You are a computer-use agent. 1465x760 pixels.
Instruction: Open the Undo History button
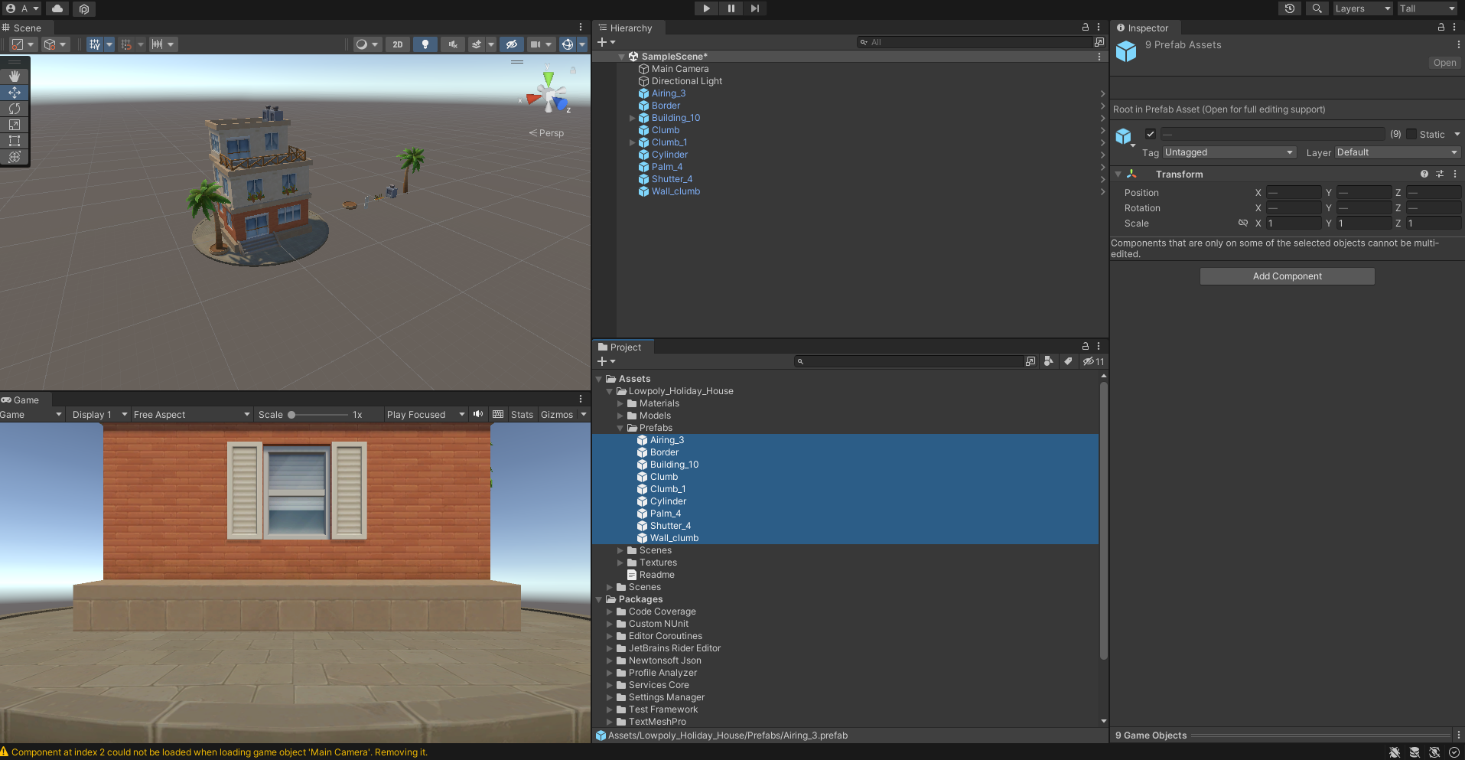pos(1290,8)
